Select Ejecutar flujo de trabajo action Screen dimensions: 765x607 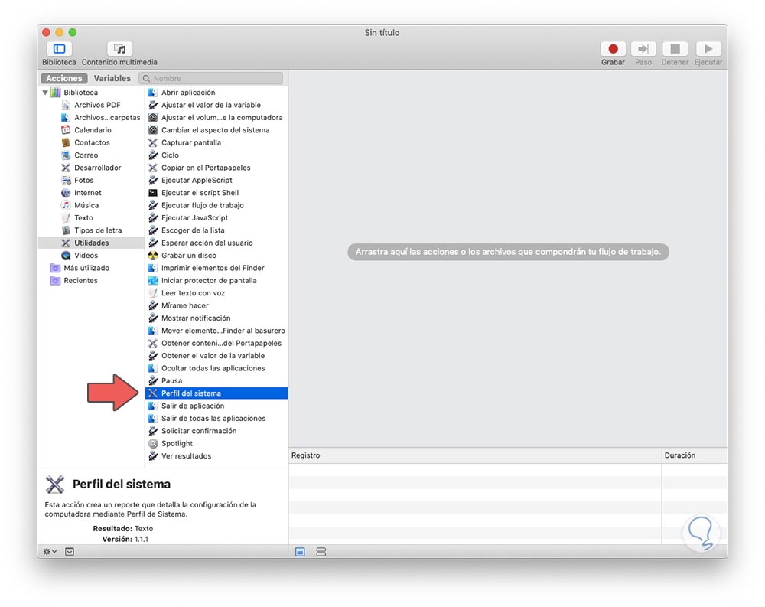(216, 205)
